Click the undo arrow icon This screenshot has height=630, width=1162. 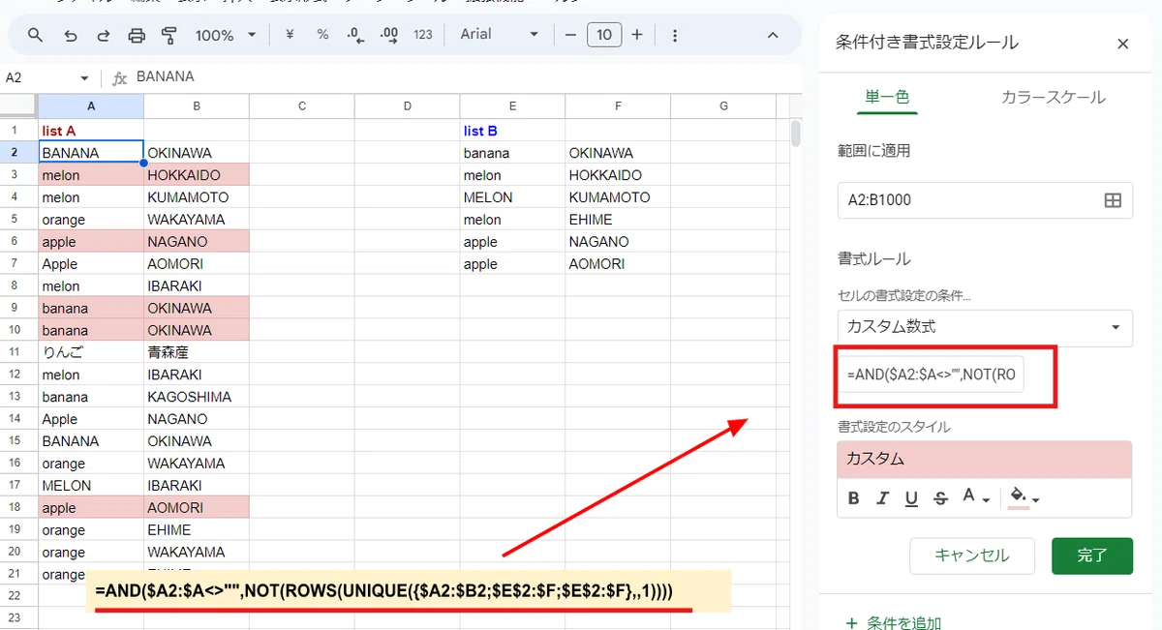click(70, 35)
